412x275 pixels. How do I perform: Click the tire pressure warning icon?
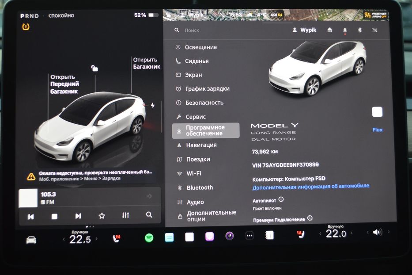click(x=26, y=27)
